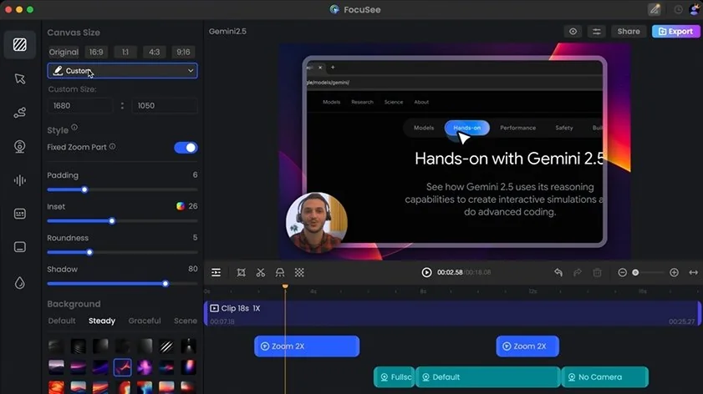Click the Padding slider handle

[x=84, y=189]
